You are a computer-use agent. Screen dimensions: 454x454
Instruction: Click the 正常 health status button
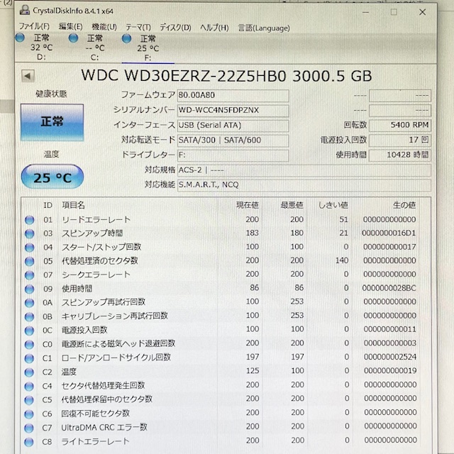tap(52, 122)
